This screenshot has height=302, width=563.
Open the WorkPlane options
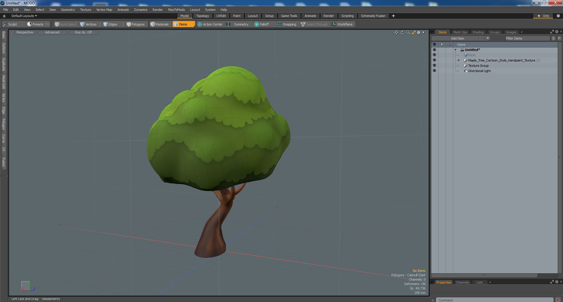point(342,24)
